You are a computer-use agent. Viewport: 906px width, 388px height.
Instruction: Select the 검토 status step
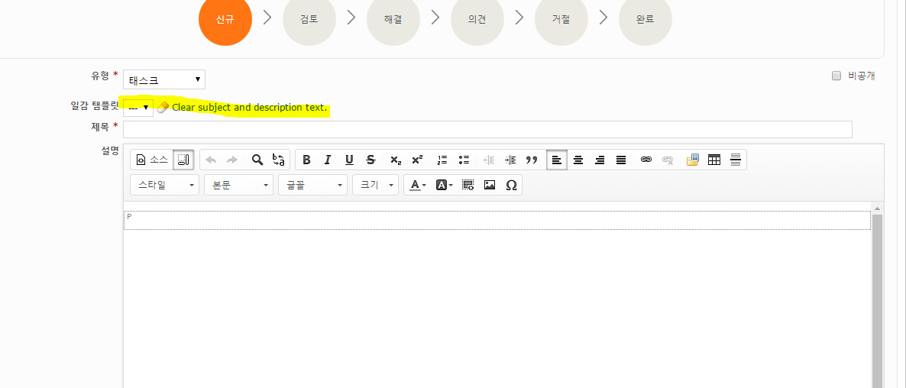[309, 19]
